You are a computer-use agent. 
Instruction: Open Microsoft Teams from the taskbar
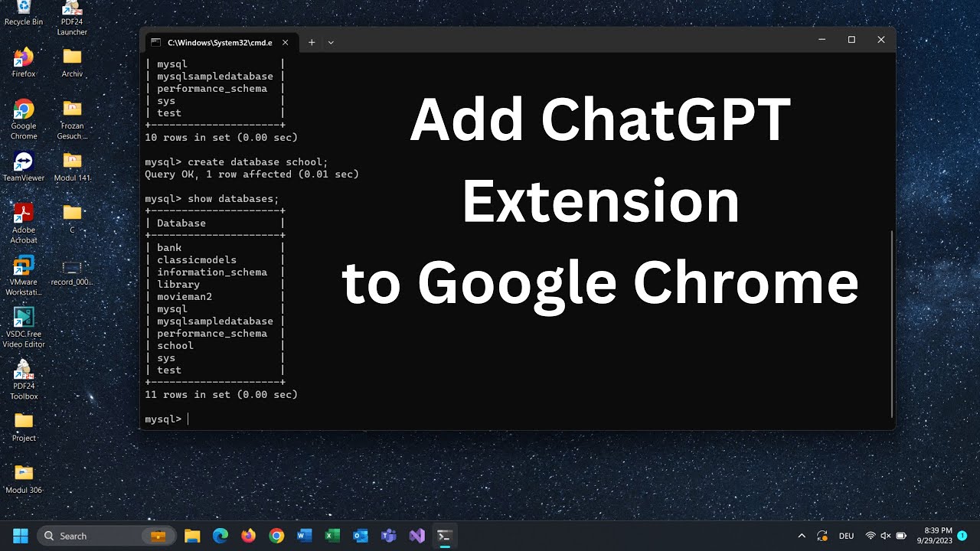tap(388, 536)
